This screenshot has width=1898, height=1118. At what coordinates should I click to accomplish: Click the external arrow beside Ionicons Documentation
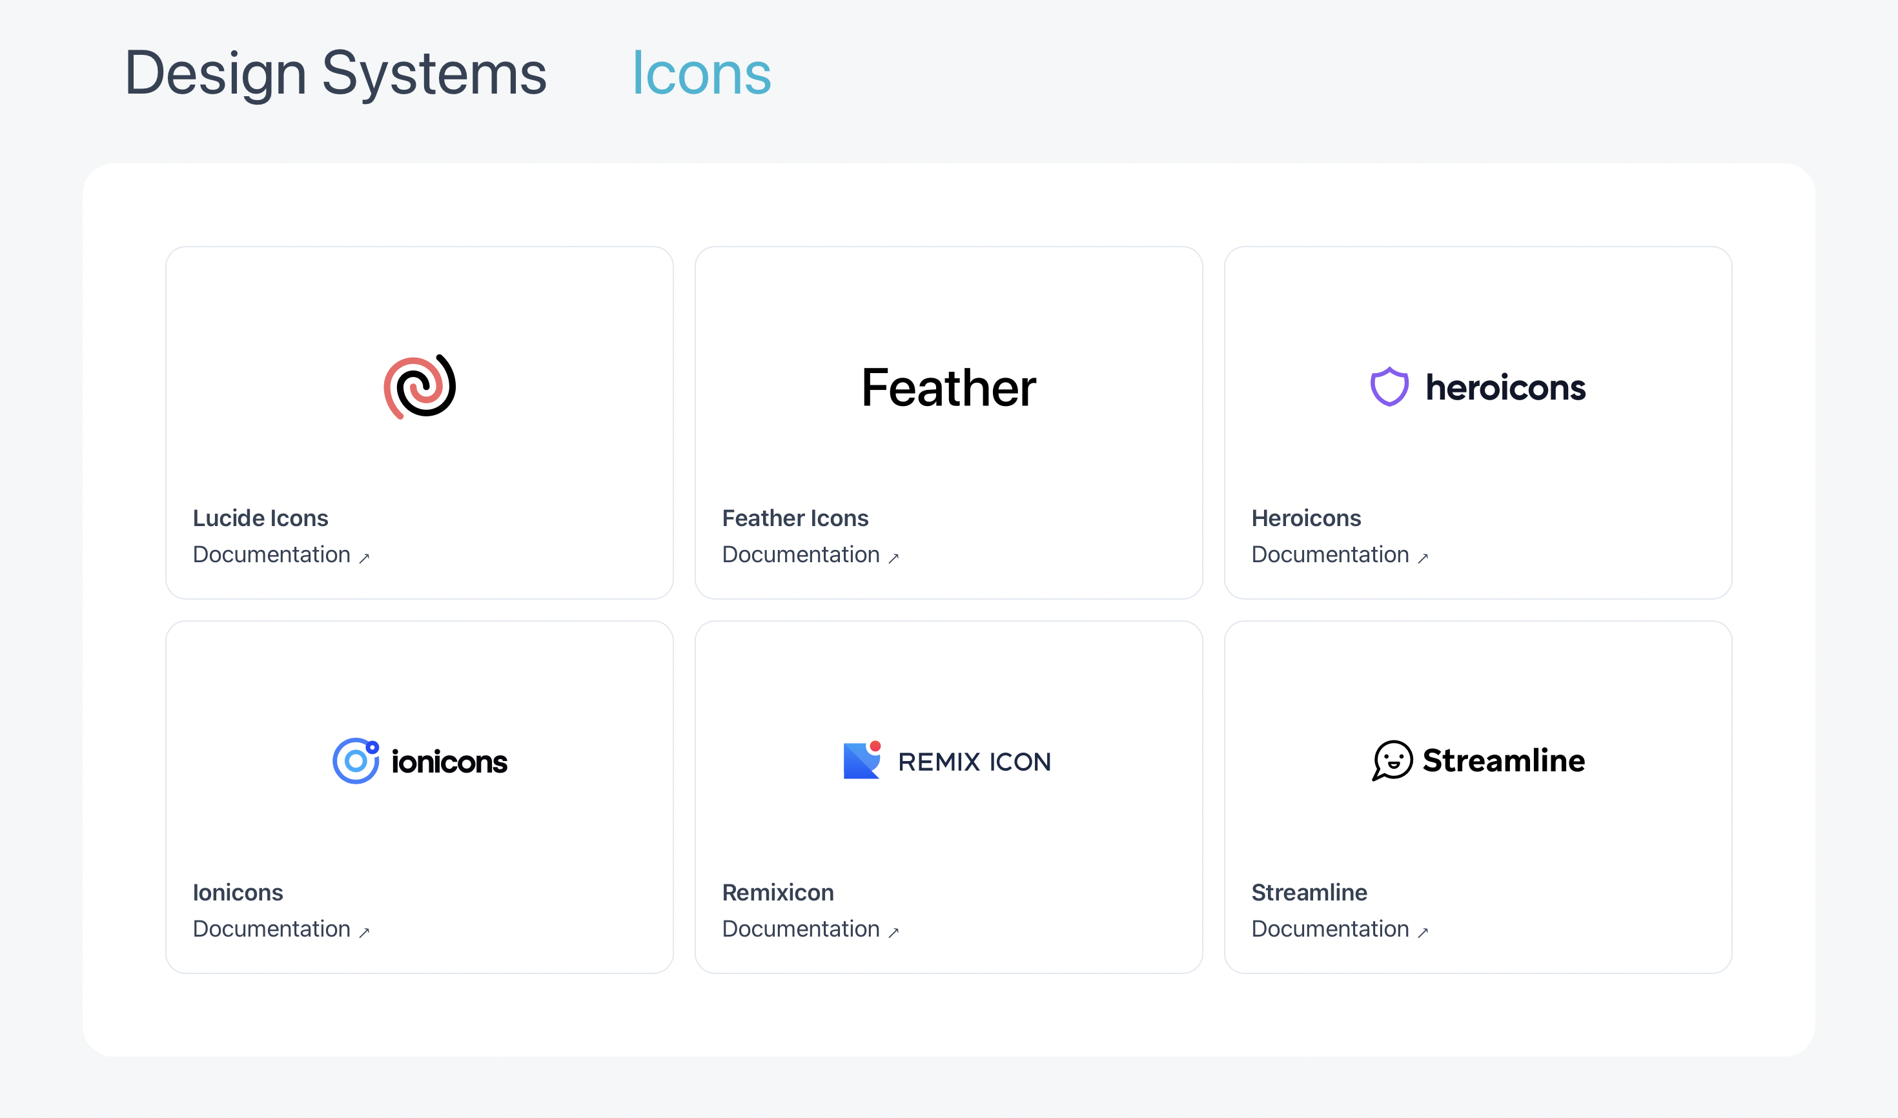[x=364, y=933]
